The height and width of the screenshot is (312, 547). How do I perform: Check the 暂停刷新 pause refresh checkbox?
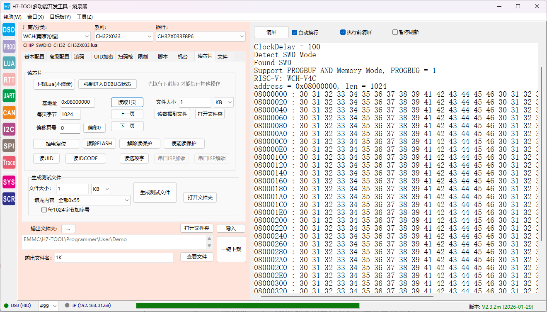pos(395,32)
